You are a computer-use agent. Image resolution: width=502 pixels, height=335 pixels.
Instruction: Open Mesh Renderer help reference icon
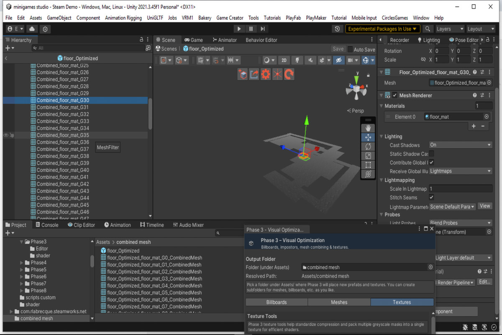[475, 95]
